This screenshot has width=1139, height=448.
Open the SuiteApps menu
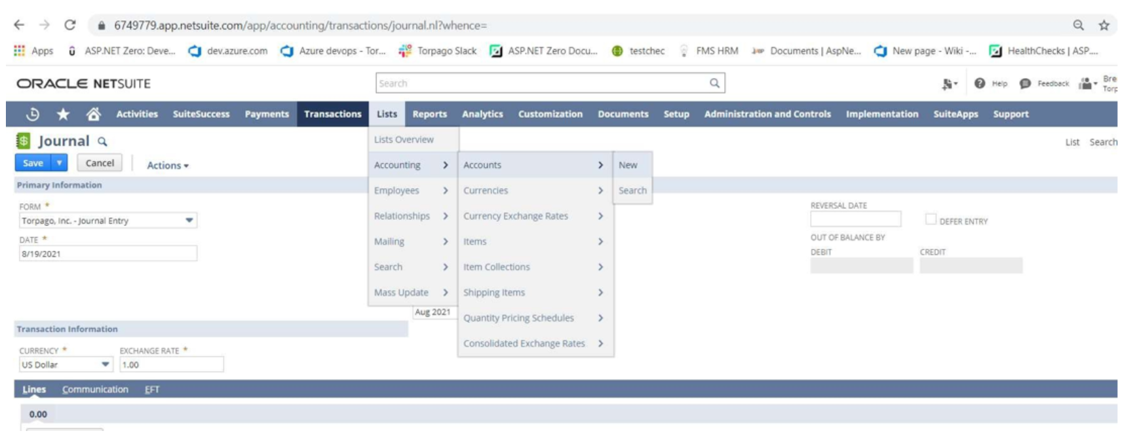(956, 114)
